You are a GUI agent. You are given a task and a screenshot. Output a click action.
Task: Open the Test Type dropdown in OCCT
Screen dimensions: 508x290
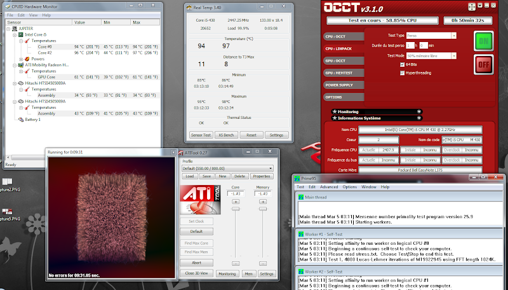click(454, 36)
